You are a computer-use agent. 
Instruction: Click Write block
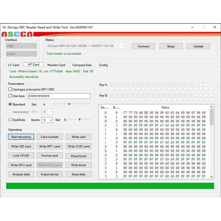click(79, 165)
